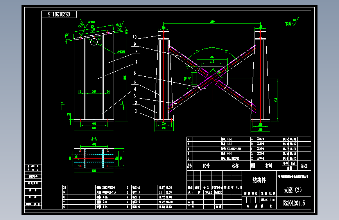Click leader callout number 4
The height and width of the screenshot is (220, 339).
[135, 89]
